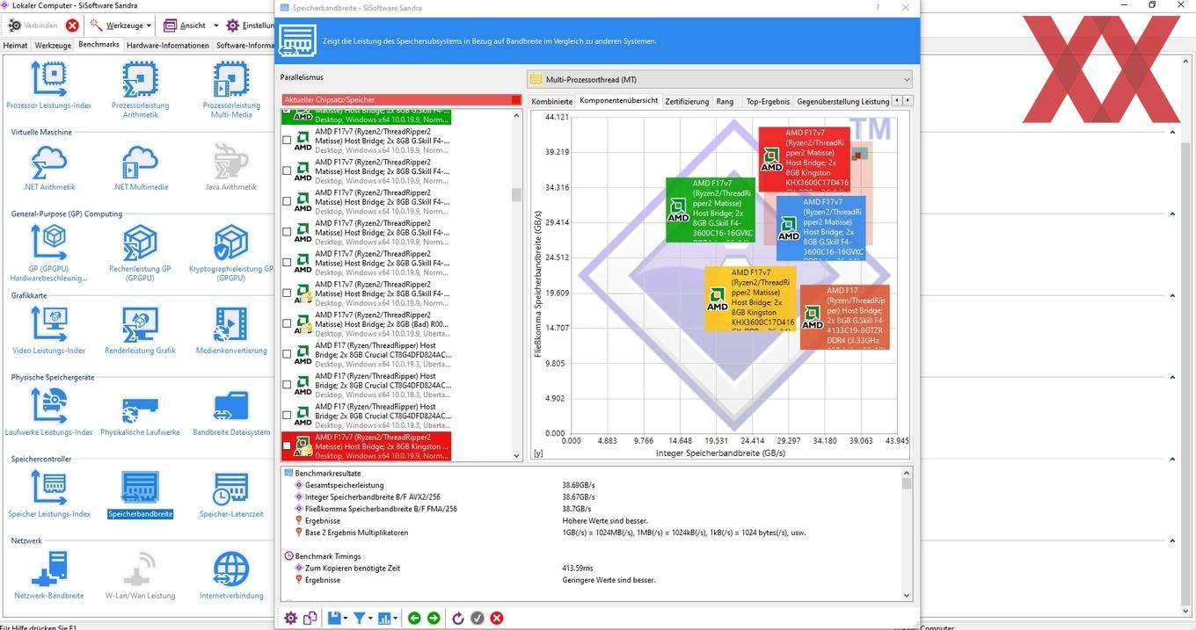Click the reference list scrollbar thumb

coord(517,195)
